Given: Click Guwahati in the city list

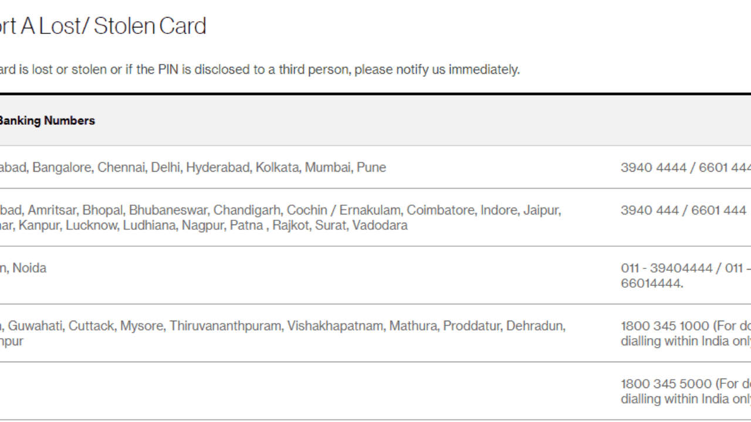Looking at the screenshot, I should tap(35, 326).
